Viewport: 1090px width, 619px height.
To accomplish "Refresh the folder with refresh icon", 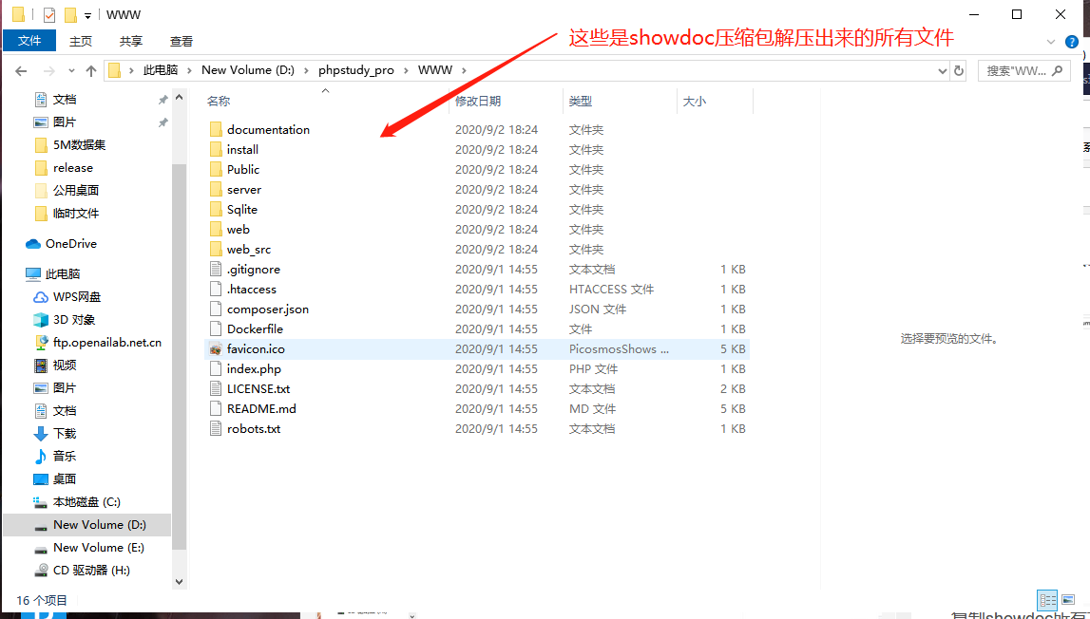I will pyautogui.click(x=958, y=70).
